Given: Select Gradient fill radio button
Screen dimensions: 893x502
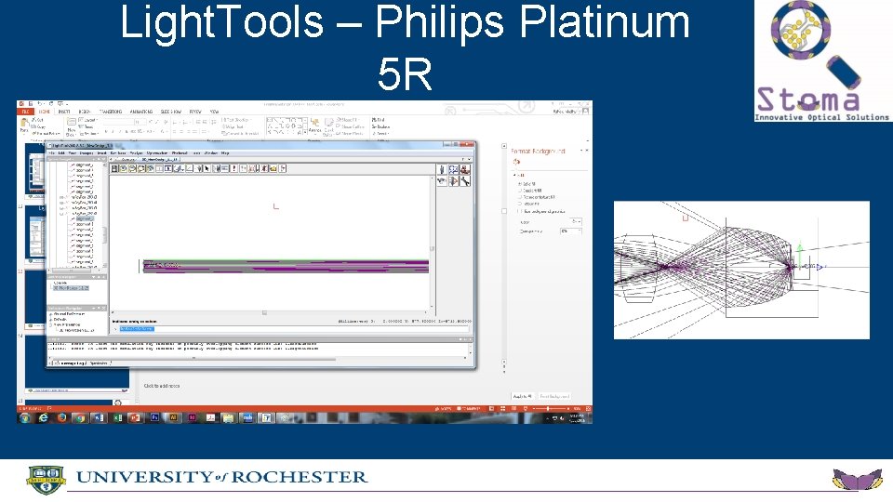Looking at the screenshot, I should point(520,191).
